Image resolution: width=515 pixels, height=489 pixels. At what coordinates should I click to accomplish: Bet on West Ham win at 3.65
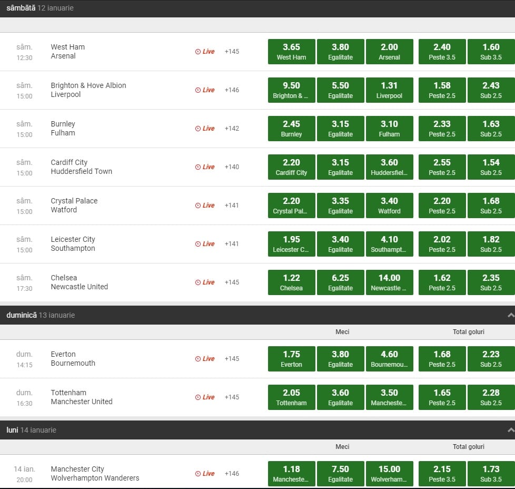point(291,52)
